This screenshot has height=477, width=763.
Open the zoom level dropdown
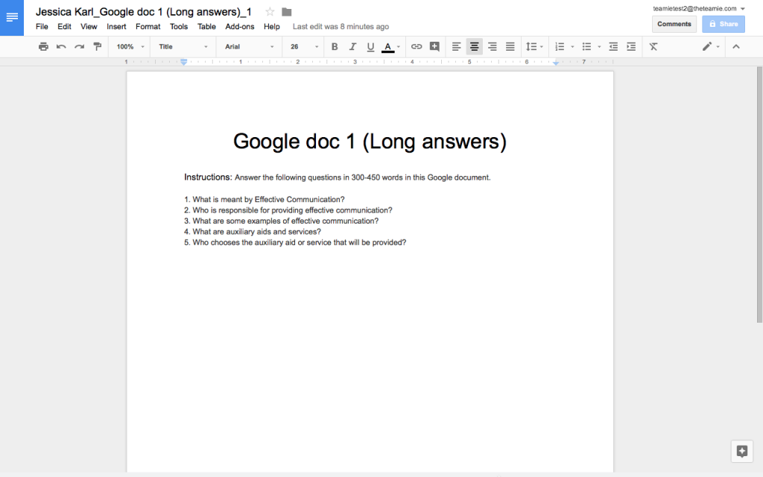click(x=130, y=47)
